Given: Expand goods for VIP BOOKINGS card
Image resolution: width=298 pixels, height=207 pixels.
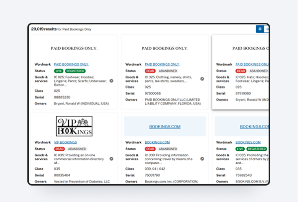Looking at the screenshot, I should (x=111, y=159).
